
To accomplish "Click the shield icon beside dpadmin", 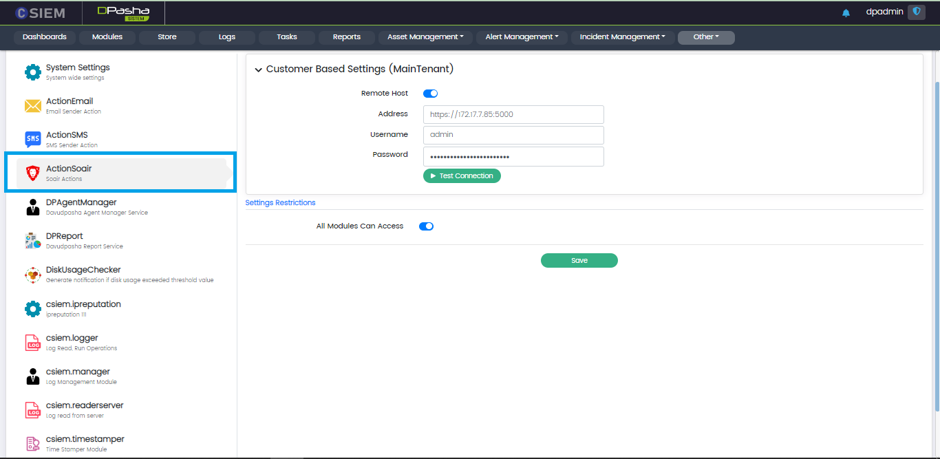I will pyautogui.click(x=916, y=12).
